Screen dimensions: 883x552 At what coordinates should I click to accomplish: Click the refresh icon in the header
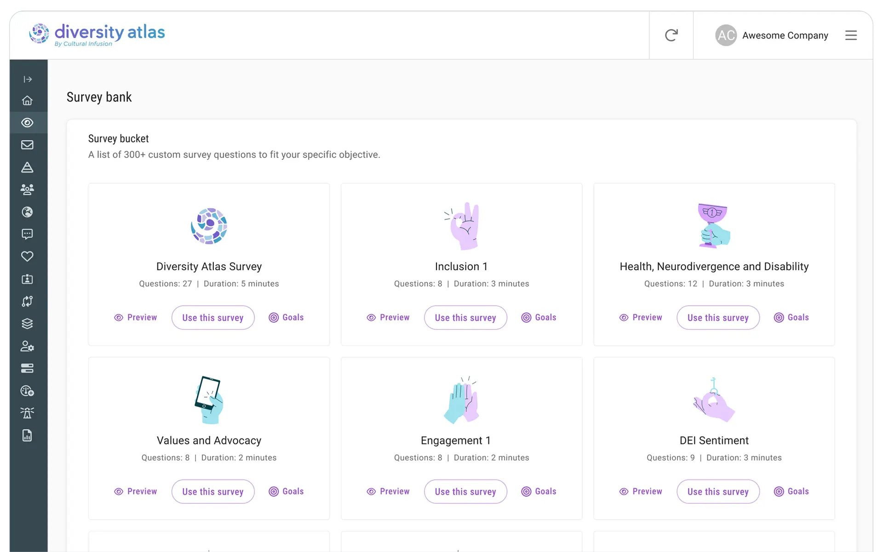pyautogui.click(x=671, y=35)
